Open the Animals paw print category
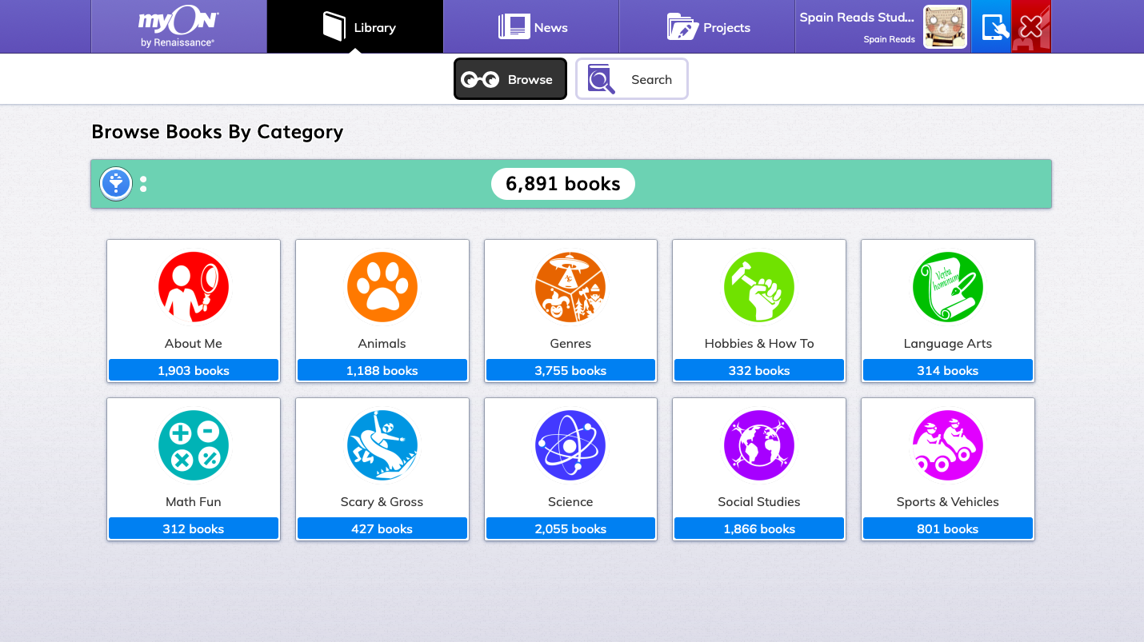The height and width of the screenshot is (642, 1144). [x=382, y=287]
